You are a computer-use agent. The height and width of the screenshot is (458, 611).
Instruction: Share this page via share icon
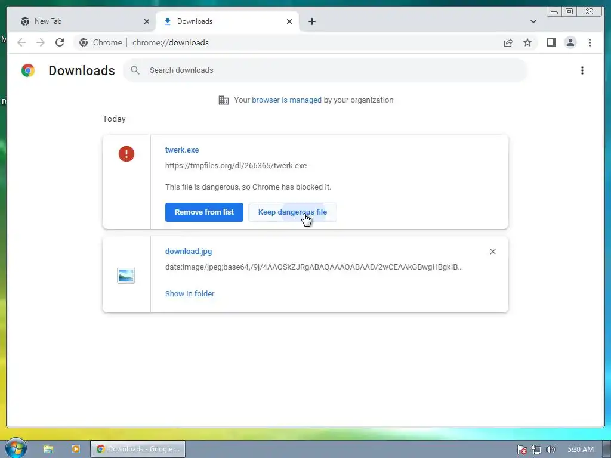[508, 42]
